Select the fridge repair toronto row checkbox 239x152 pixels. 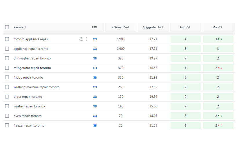[x=7, y=78]
